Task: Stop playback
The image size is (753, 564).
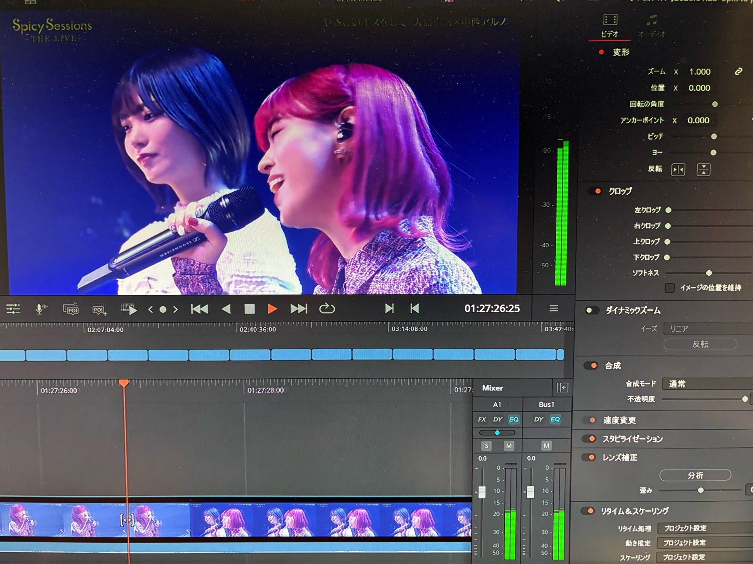Action: (x=249, y=309)
